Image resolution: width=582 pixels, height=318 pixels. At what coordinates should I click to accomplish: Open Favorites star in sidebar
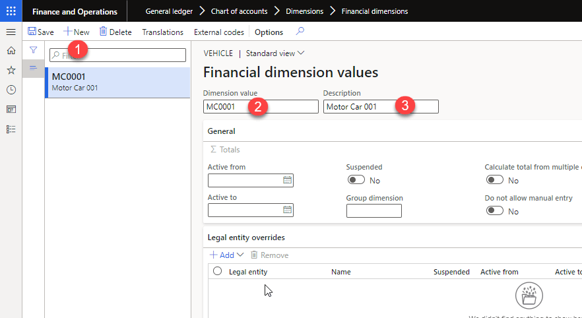point(11,70)
